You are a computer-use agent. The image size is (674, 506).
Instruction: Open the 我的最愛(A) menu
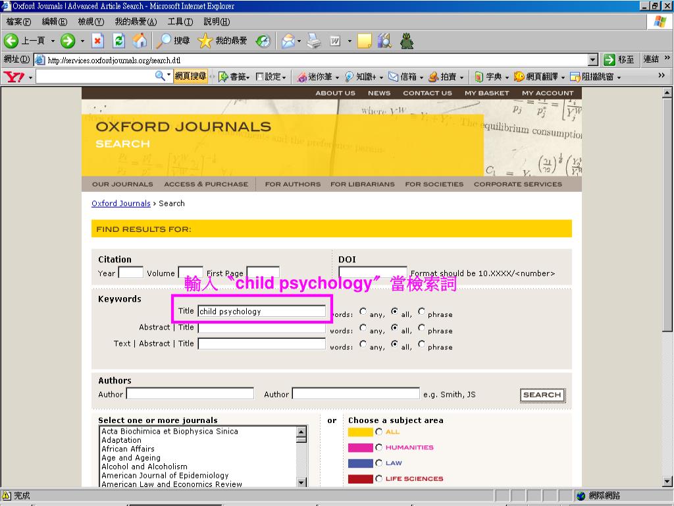[136, 22]
